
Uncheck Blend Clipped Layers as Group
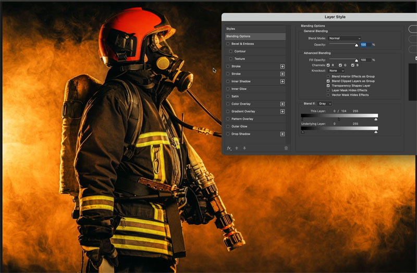click(x=328, y=81)
